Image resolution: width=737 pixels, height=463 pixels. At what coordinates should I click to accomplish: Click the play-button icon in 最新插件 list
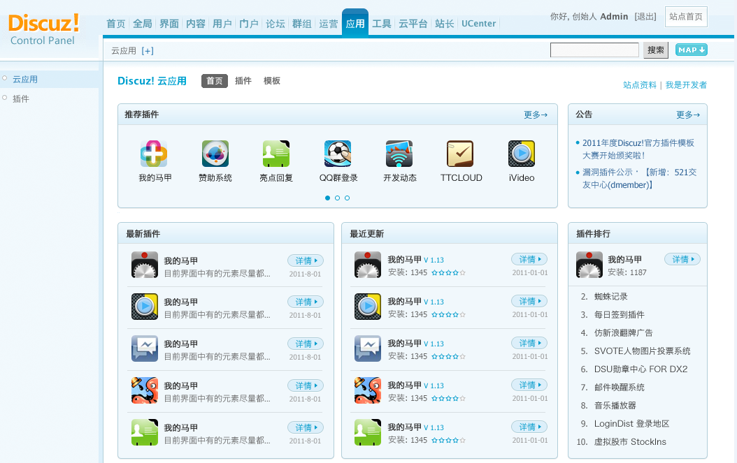coord(145,307)
